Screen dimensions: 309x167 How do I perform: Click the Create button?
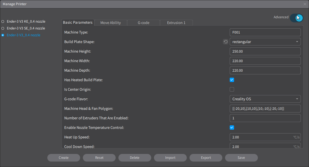tap(64, 158)
